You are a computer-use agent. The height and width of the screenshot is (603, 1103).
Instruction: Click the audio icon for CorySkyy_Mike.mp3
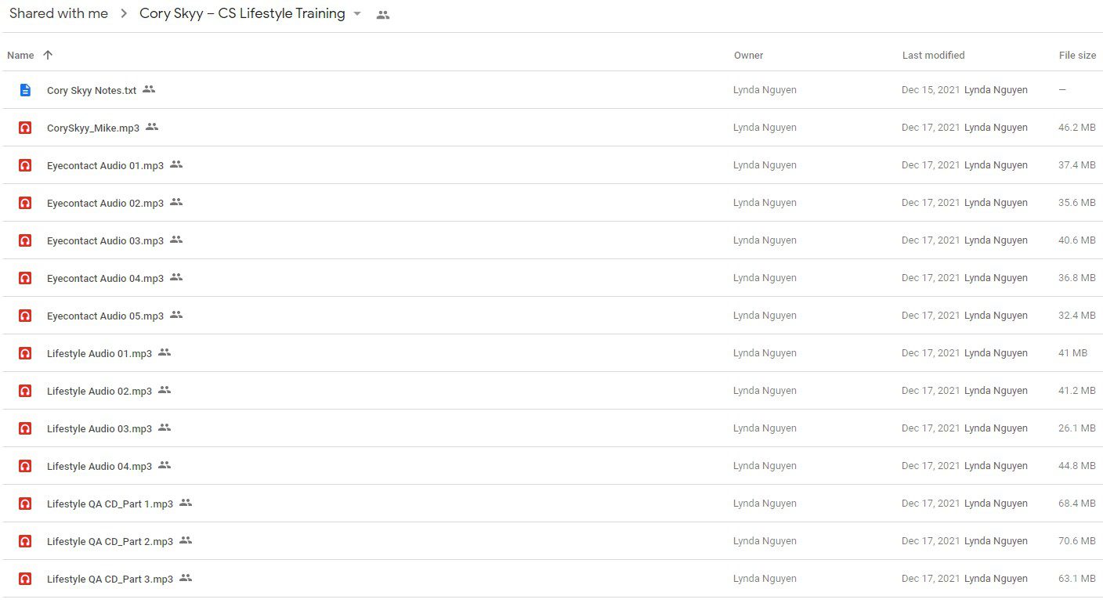[x=25, y=128]
